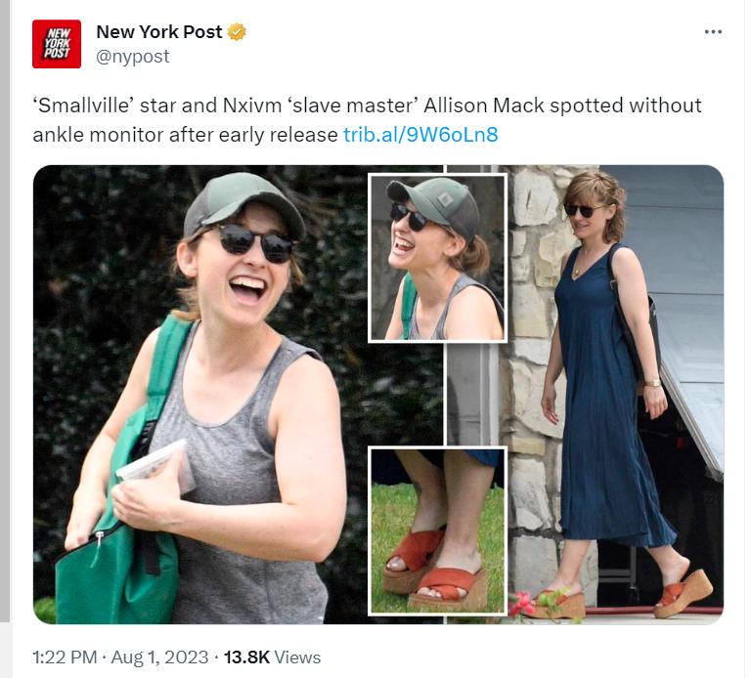This screenshot has height=678, width=752.
Task: Click the second line of the tweet about ankle monitor
Action: [265, 135]
